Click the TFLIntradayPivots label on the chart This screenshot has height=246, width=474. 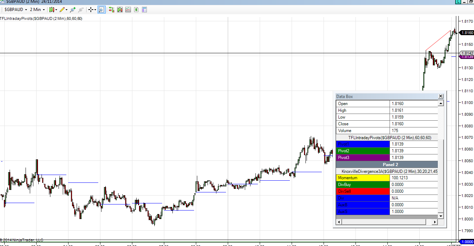[x=41, y=18]
